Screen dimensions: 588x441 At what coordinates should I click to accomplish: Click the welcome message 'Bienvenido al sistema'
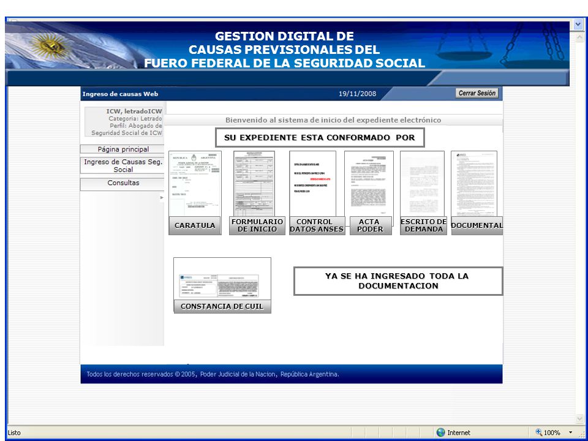tap(333, 121)
